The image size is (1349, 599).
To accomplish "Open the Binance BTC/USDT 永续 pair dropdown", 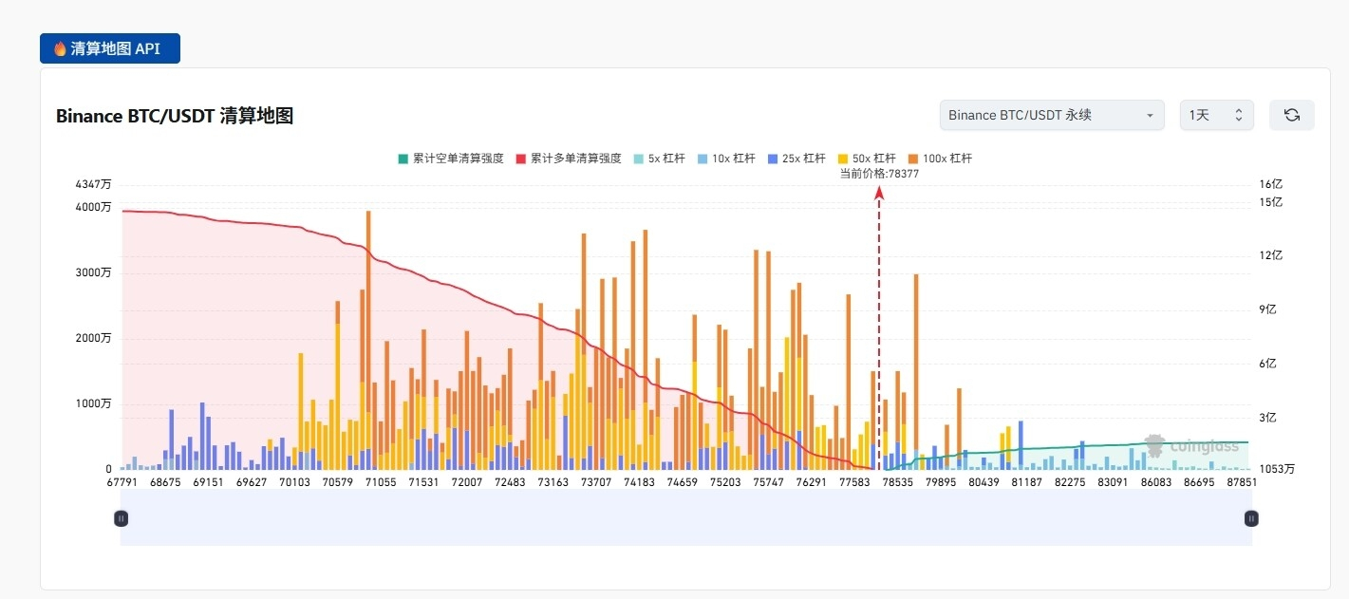I will click(1052, 115).
